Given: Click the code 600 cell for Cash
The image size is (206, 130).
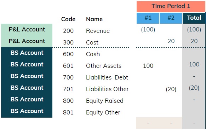Looking at the screenshot, I should pyautogui.click(x=68, y=54).
